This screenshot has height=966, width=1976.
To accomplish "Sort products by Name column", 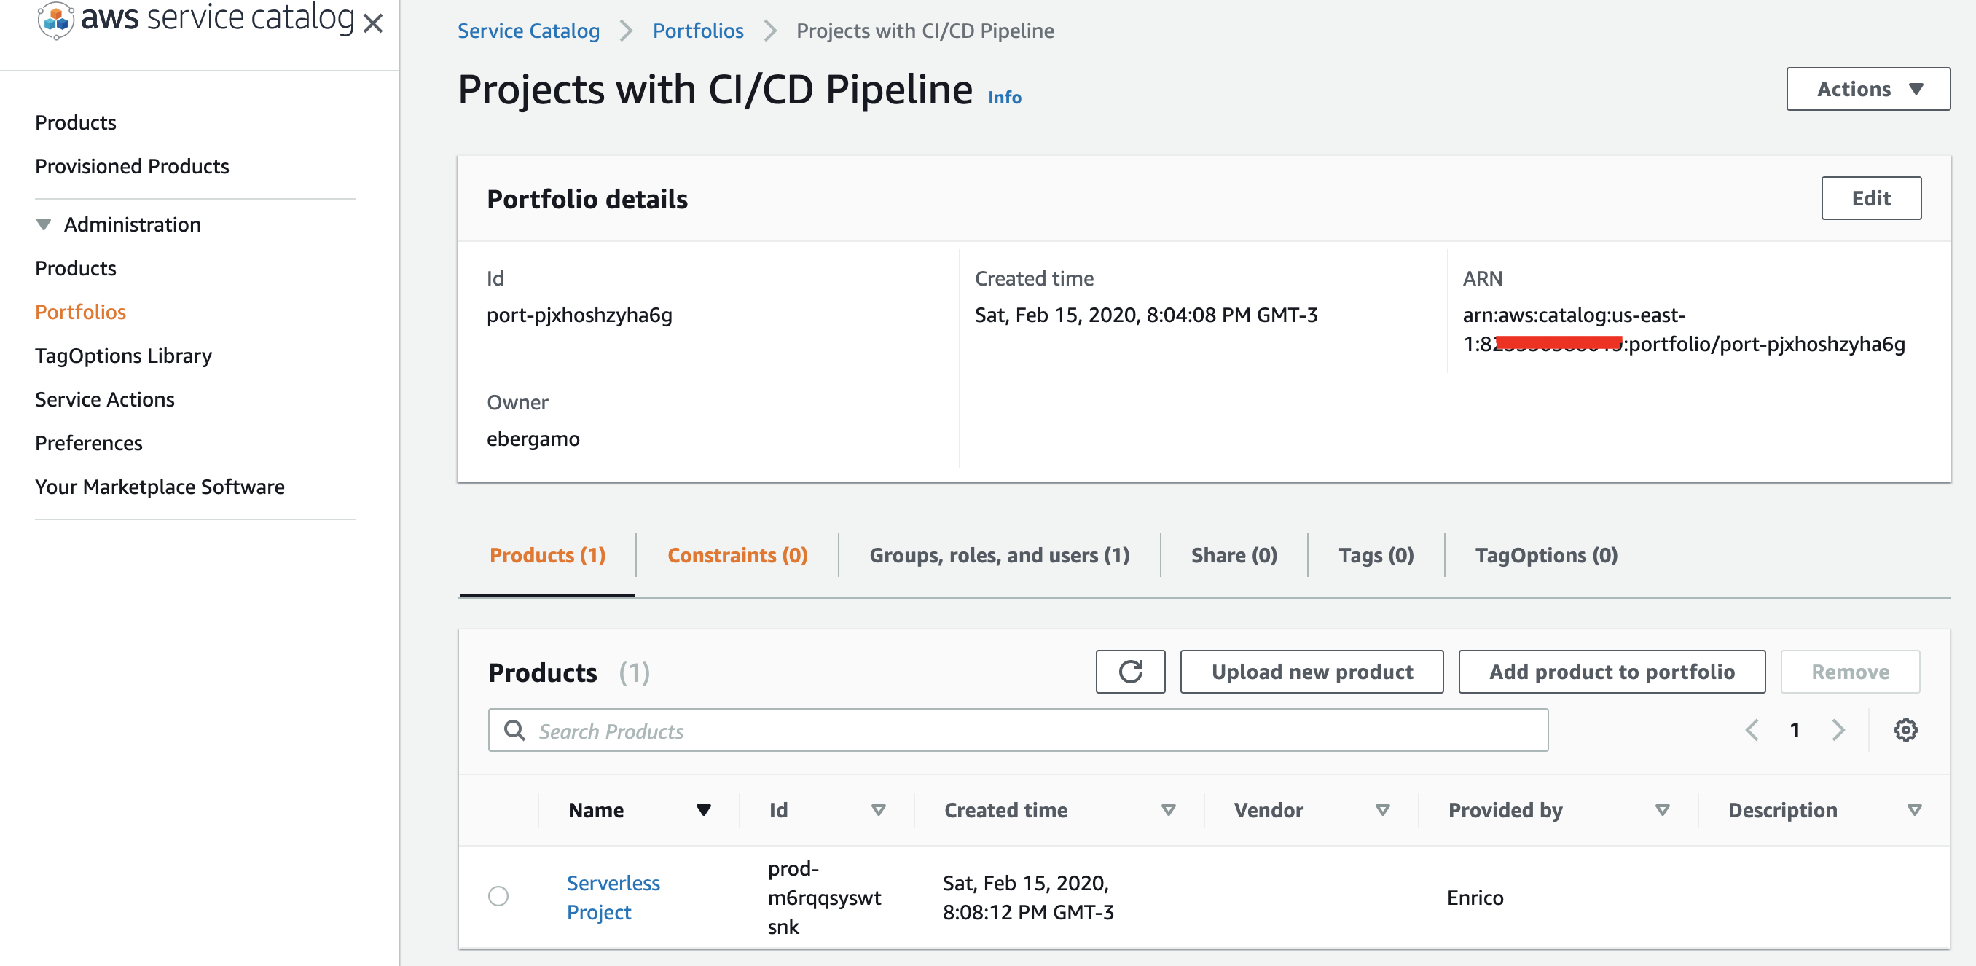I will pyautogui.click(x=702, y=809).
